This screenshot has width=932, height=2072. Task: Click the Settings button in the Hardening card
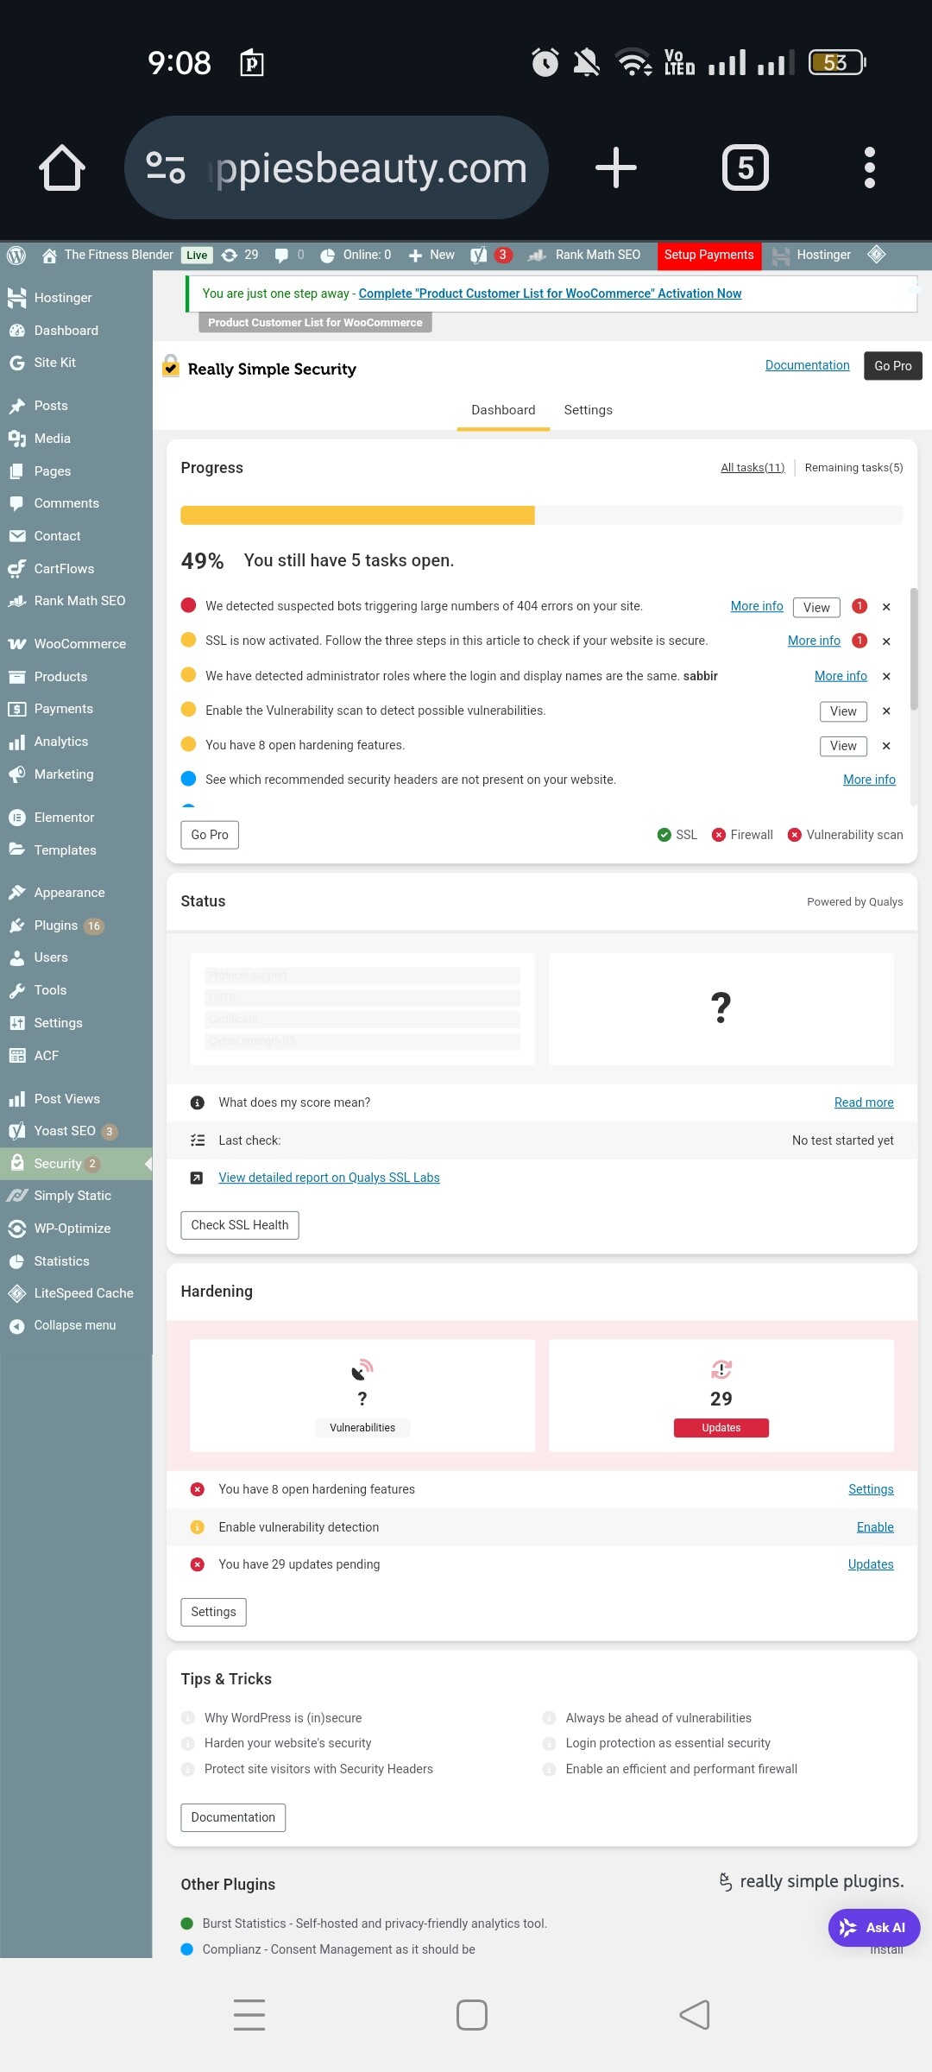pyautogui.click(x=213, y=1612)
